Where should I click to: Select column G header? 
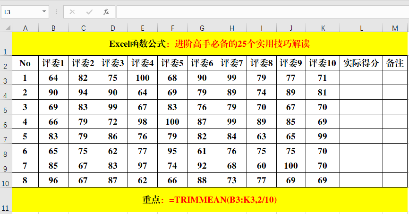point(202,28)
